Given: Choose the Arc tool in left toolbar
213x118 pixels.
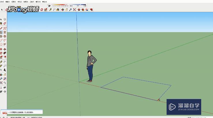Looking at the screenshot, I should 1,40.
